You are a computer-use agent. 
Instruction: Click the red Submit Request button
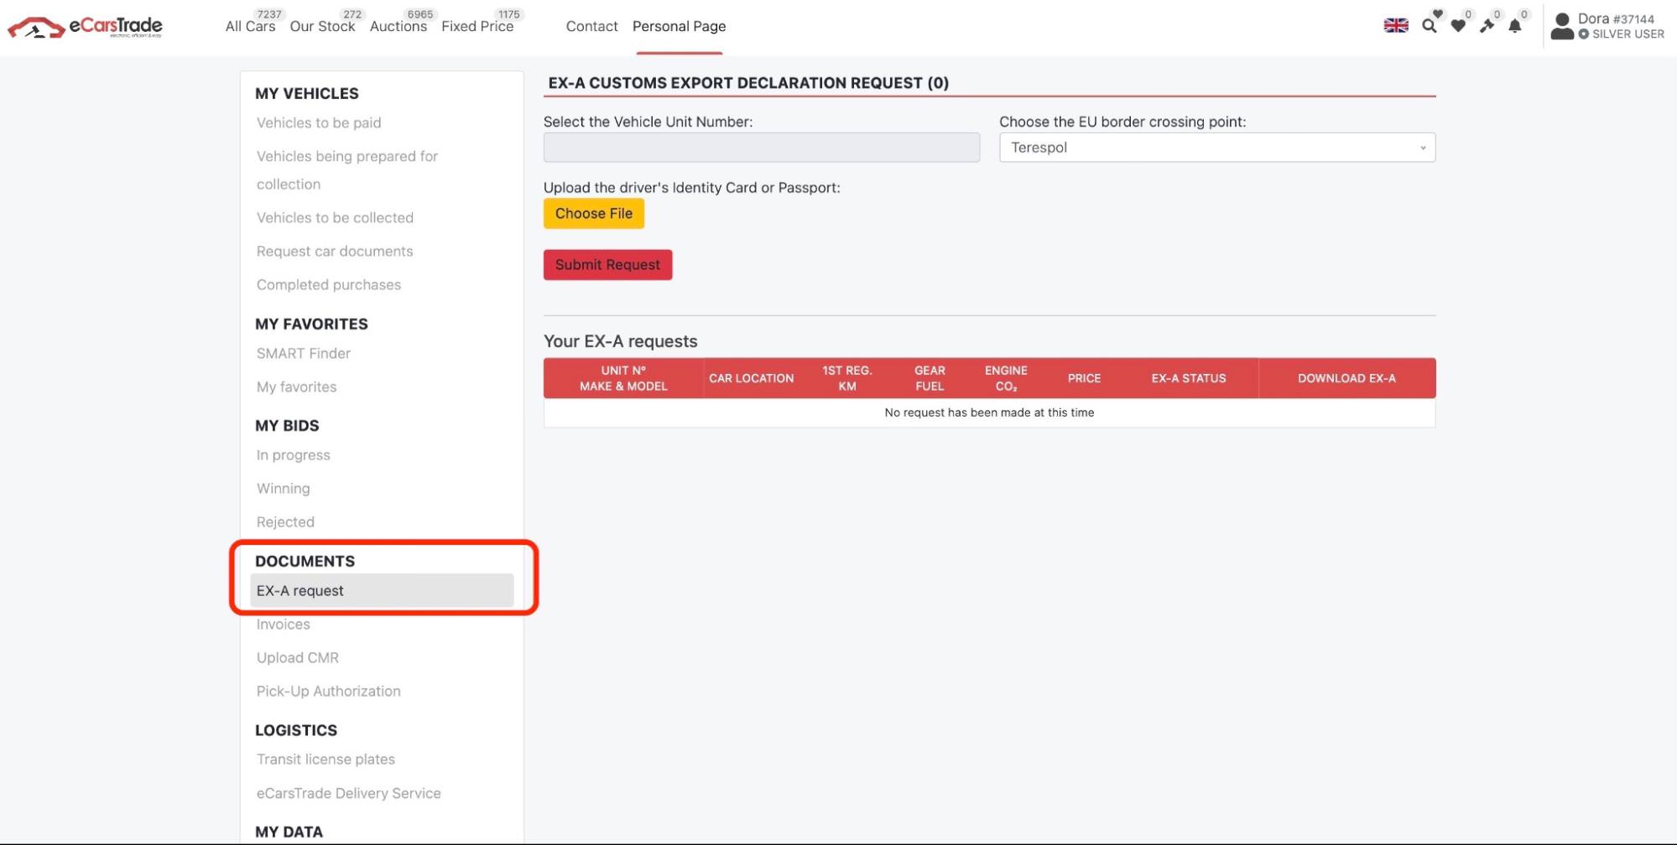[x=607, y=265]
